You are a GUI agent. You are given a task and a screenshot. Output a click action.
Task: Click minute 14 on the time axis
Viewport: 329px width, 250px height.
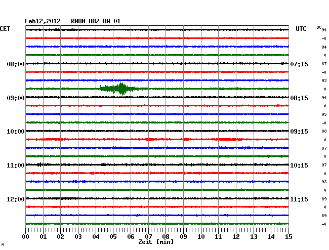click(271, 237)
